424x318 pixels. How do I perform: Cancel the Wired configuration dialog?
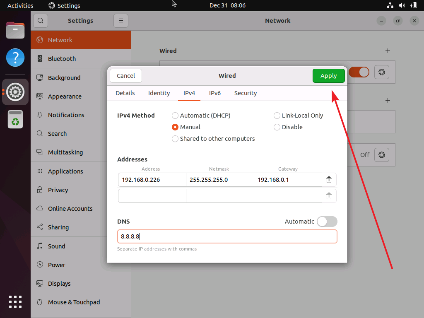click(125, 76)
